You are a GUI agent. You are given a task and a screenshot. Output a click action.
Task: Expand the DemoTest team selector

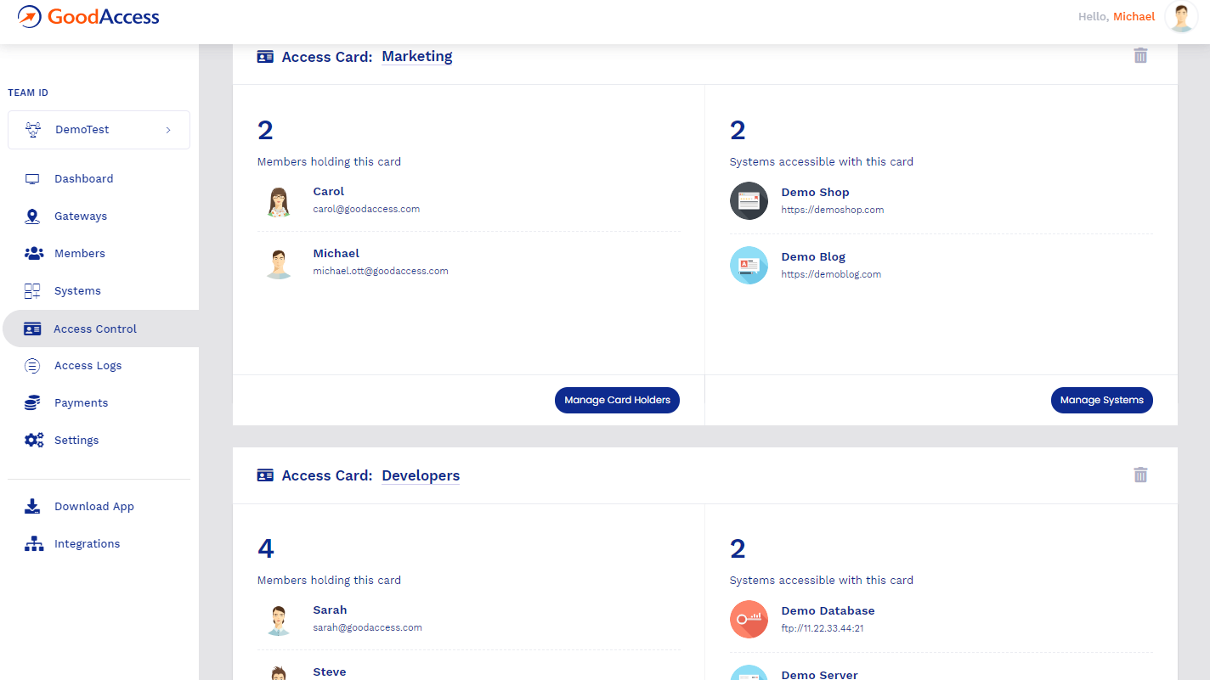coord(99,130)
